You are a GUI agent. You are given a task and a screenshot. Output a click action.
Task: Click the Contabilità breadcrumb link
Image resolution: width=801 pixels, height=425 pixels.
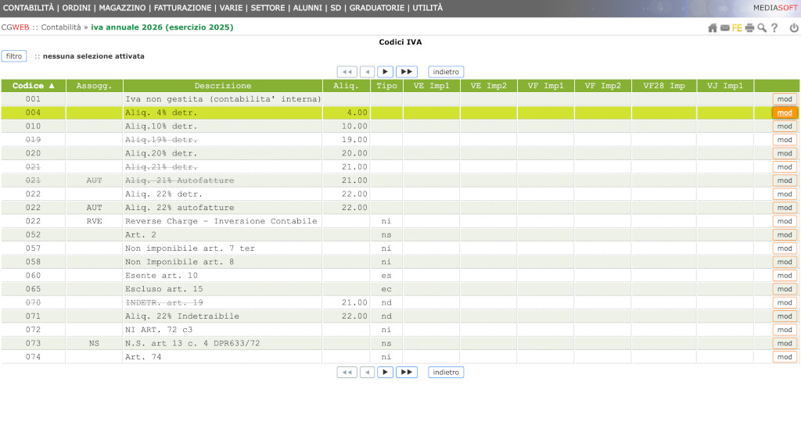pos(61,27)
